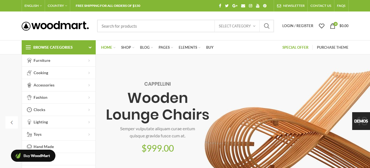This screenshot has width=370, height=168.
Task: Click the YouTube icon in header
Action: (x=258, y=6)
